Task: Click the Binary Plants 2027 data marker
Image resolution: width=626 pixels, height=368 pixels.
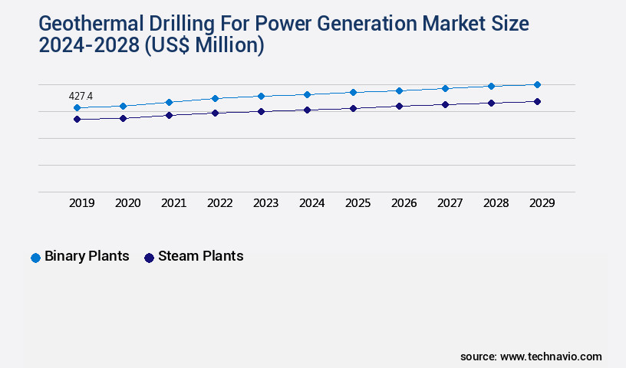Action: [445, 88]
